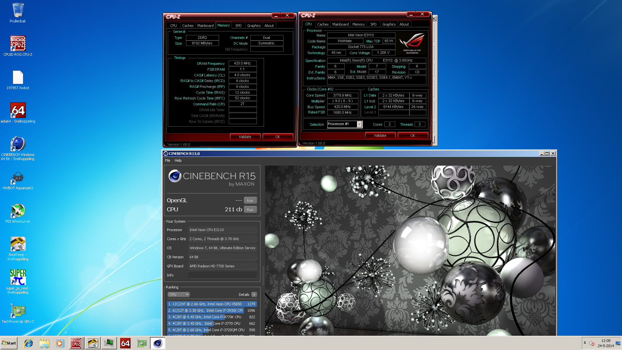Open Memory tab in right CPU-Z window
The image size is (622, 350).
pyautogui.click(x=359, y=24)
